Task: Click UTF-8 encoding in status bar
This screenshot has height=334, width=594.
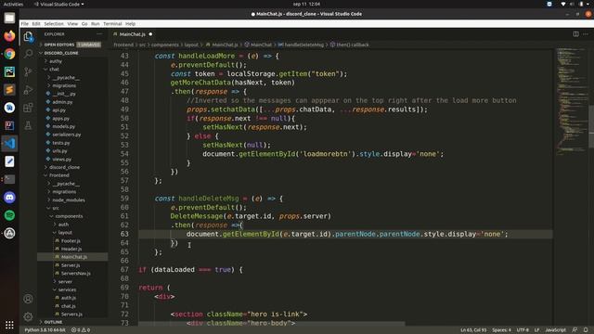Action: (x=523, y=330)
